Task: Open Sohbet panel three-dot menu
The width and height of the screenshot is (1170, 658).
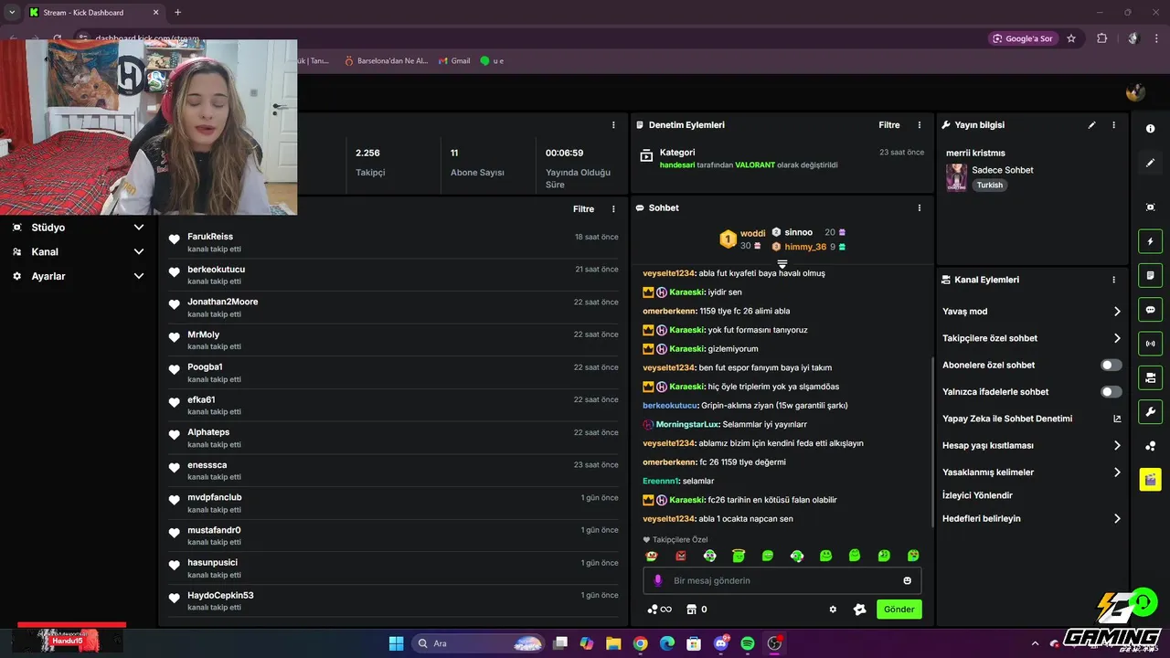Action: (919, 208)
